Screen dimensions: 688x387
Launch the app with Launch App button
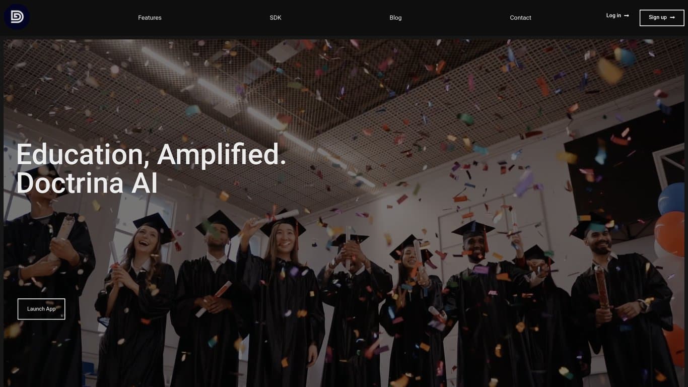[x=41, y=309]
